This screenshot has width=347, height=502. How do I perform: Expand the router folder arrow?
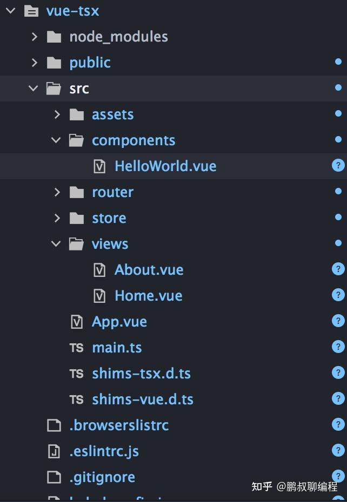coord(57,192)
